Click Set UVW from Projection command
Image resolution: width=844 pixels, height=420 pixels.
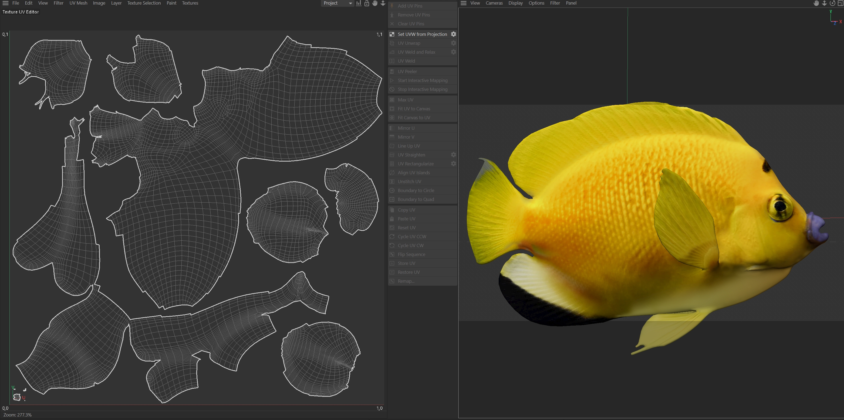pos(422,34)
